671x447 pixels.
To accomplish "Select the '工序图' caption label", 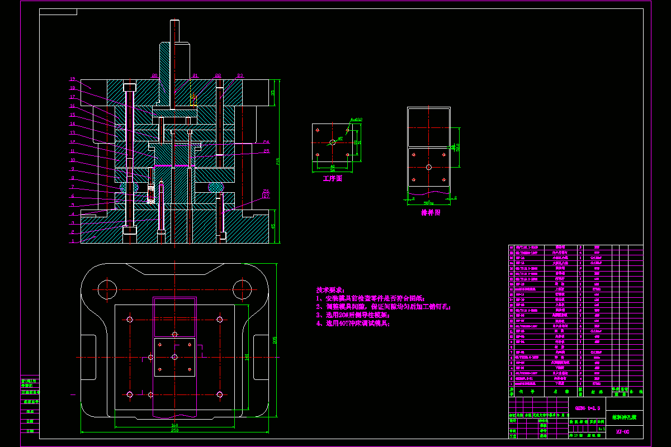I will point(332,179).
